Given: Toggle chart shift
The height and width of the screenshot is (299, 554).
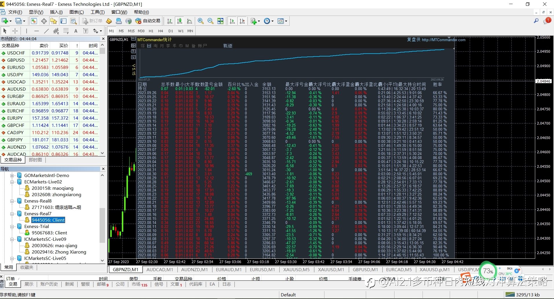Looking at the screenshot, I should [x=242, y=21].
